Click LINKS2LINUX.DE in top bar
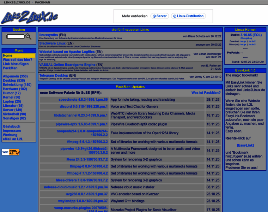This screenshot has width=268, height=212. coord(17,2)
